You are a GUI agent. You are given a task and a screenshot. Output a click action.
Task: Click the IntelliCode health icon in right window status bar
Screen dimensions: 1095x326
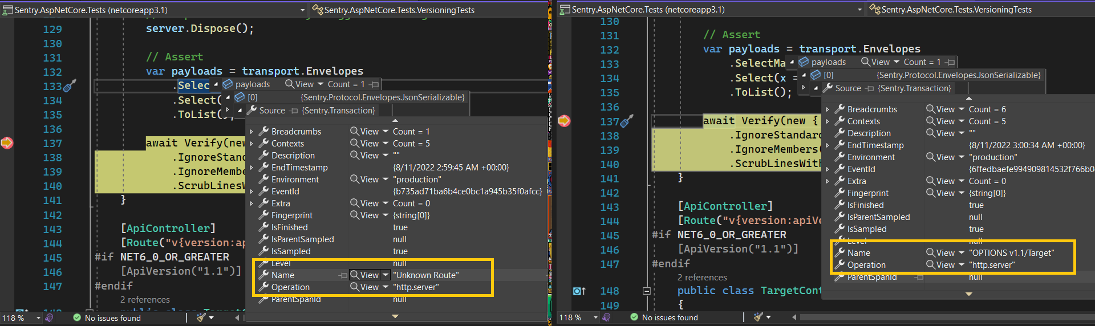606,317
